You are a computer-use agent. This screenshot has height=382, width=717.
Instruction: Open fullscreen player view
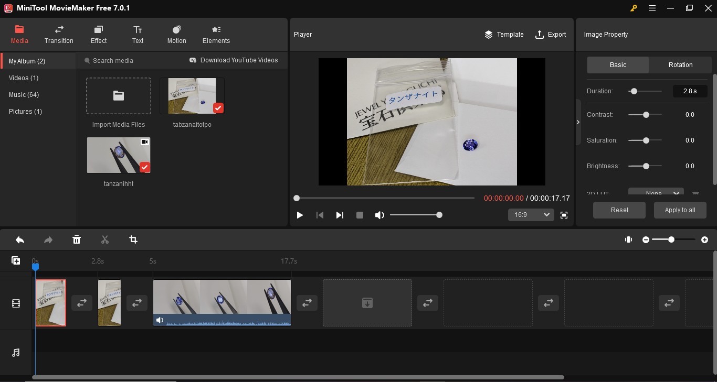[564, 215]
